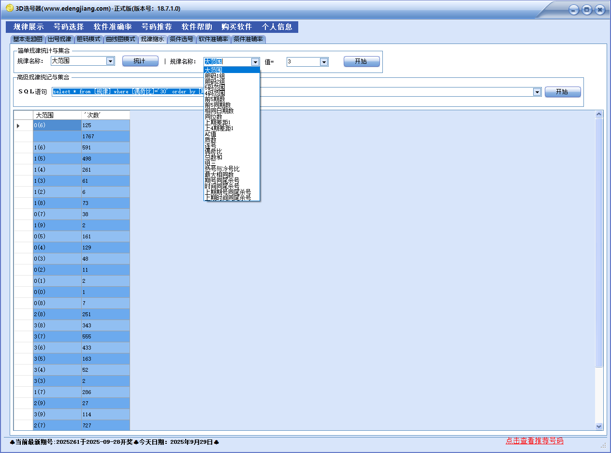The width and height of the screenshot is (611, 453).
Task: Expand the 值= dropdown showing 3
Action: coord(324,62)
